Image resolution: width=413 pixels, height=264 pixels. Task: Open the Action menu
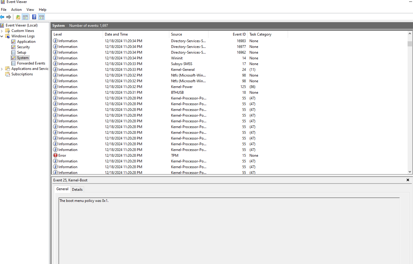(x=16, y=9)
